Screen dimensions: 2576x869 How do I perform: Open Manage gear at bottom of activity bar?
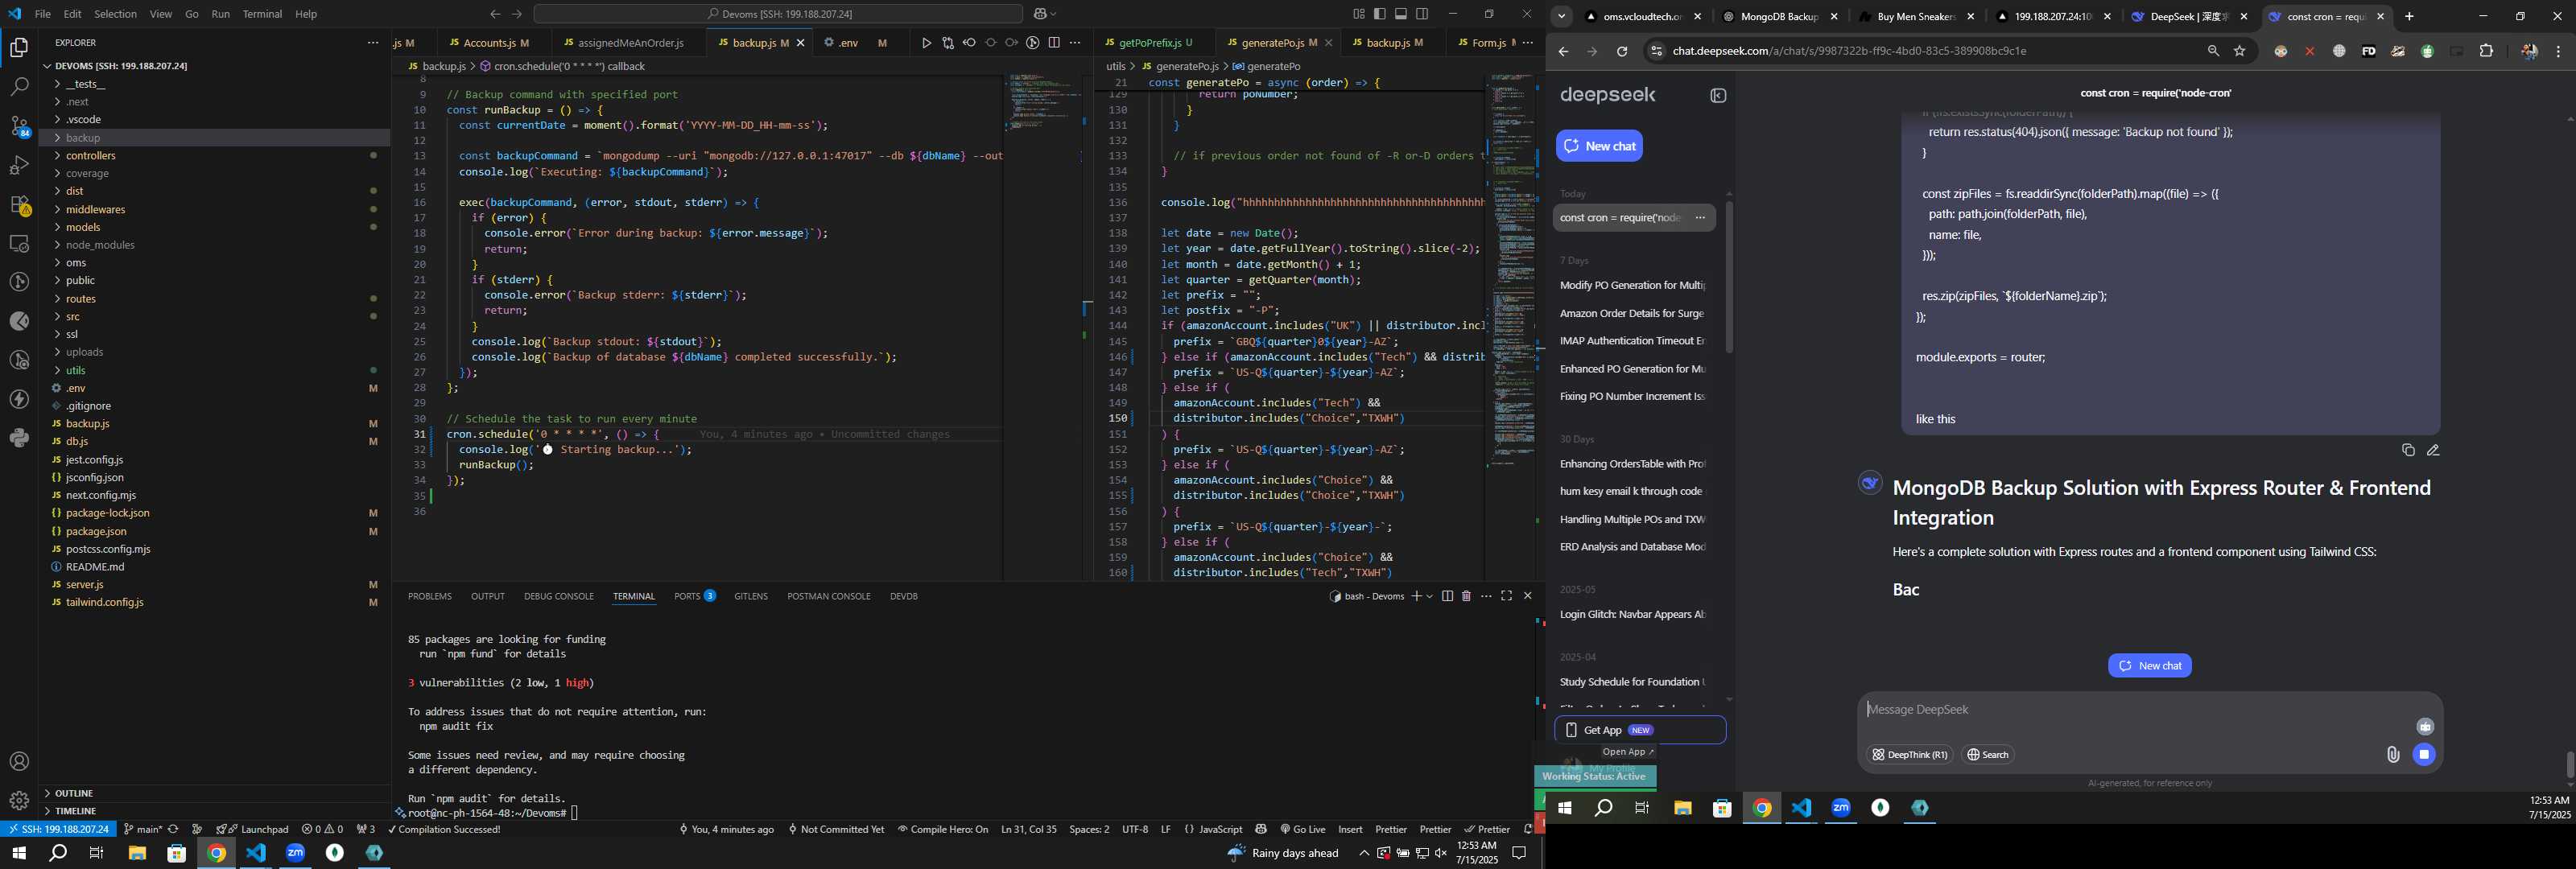(19, 801)
